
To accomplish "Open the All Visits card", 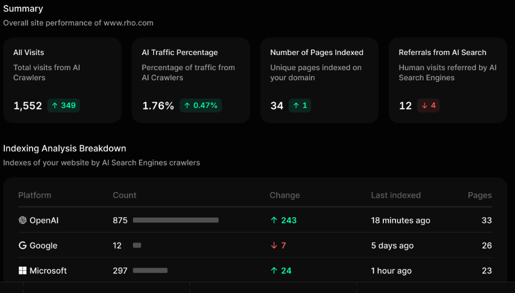I will pos(62,80).
